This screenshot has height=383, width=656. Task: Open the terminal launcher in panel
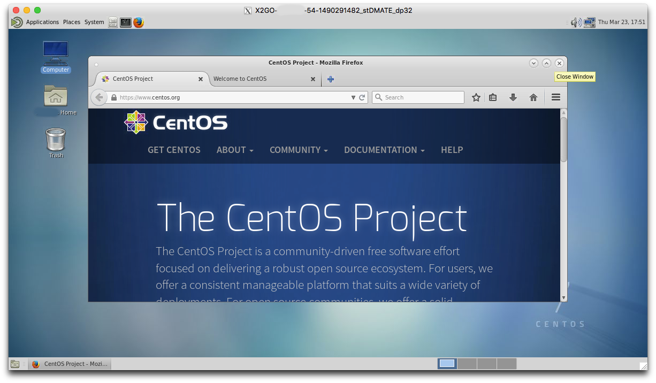(126, 22)
